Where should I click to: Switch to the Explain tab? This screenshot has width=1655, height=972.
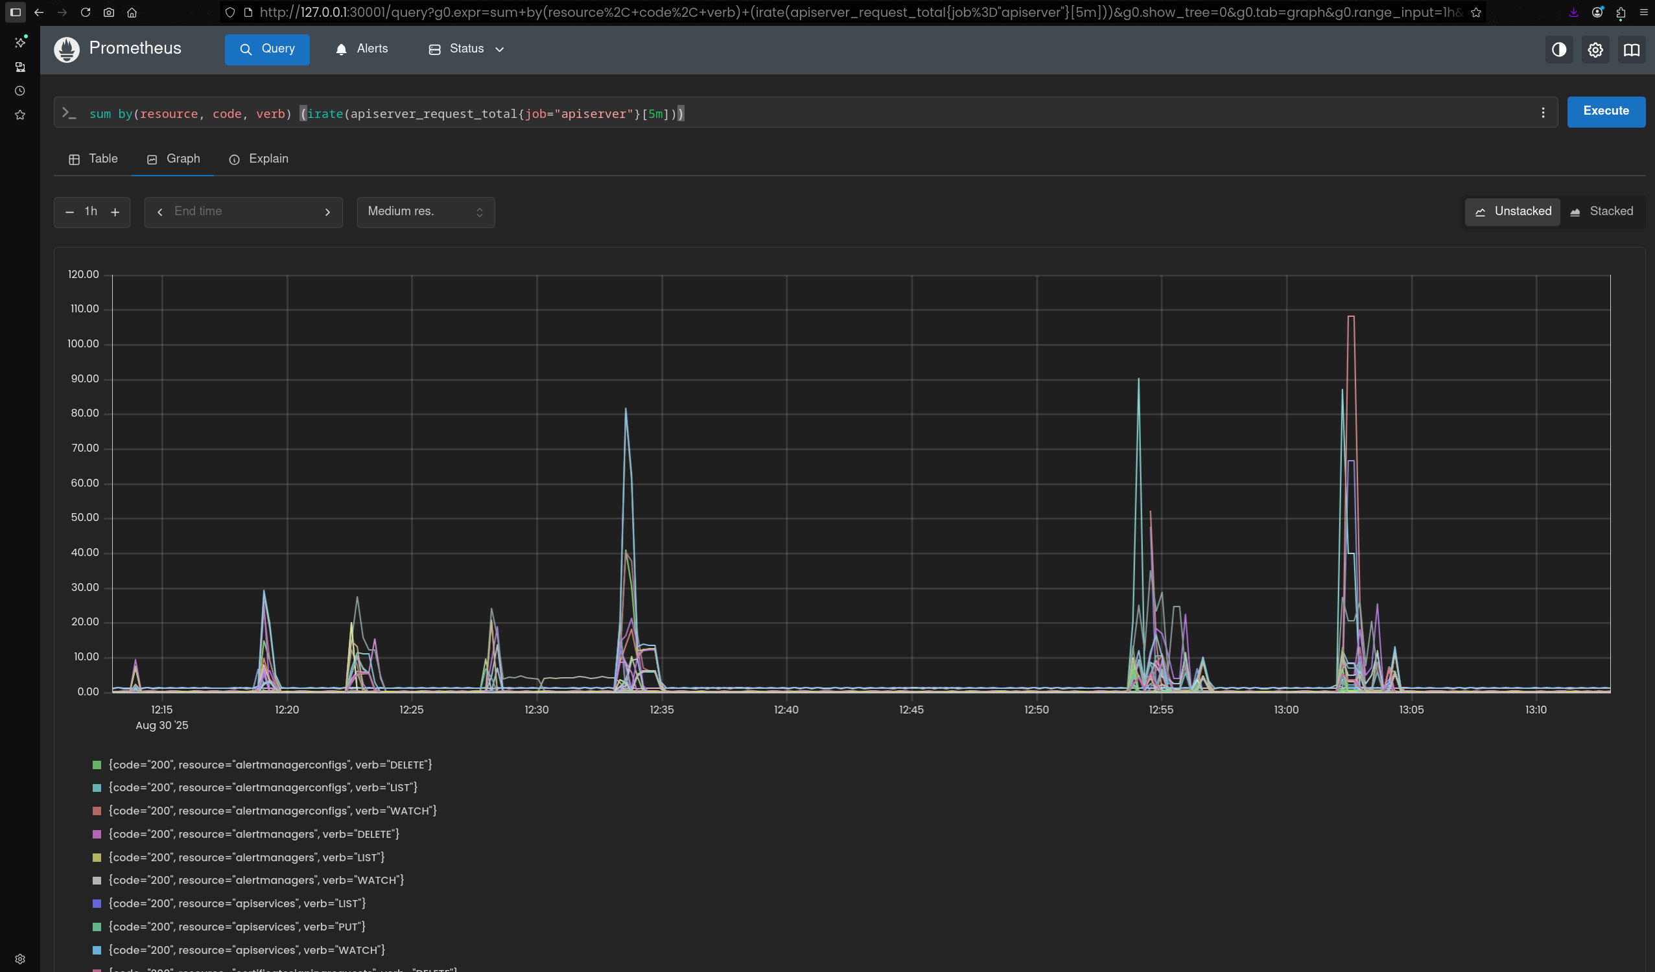(x=259, y=159)
